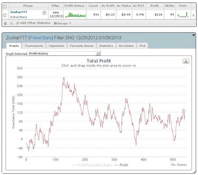Click the $126 profit value
Viewport: 198px width, 175px height.
(158, 15)
